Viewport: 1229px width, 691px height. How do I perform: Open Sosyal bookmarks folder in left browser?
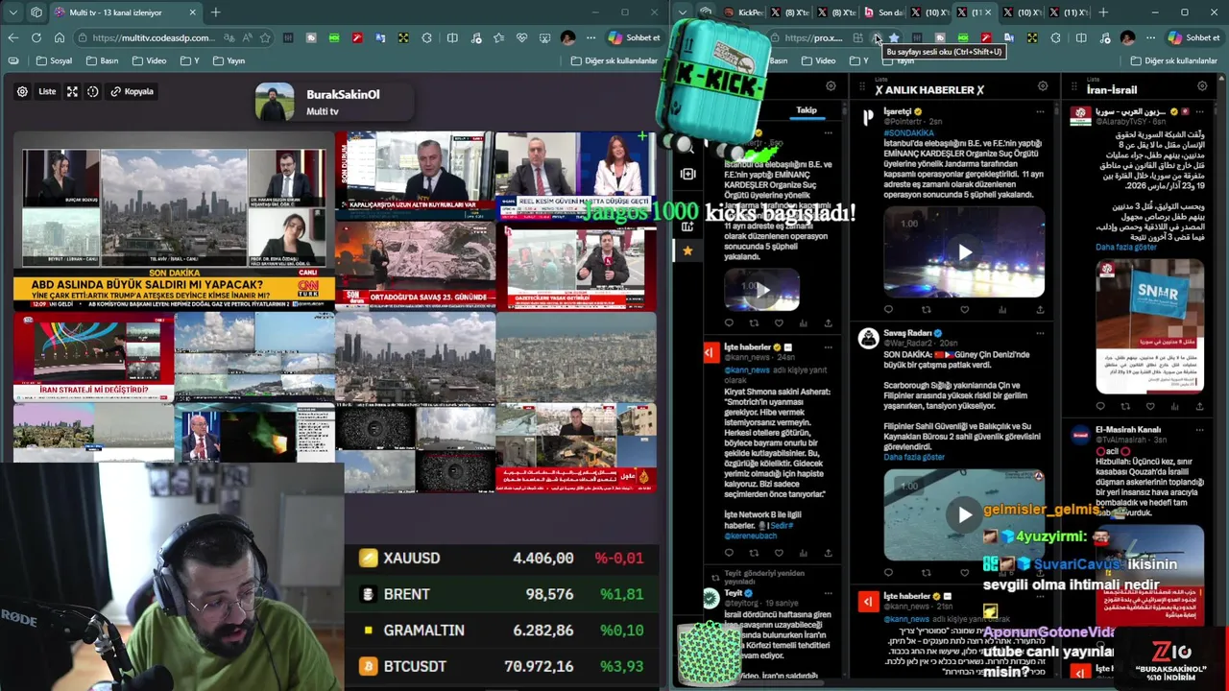[x=54, y=60]
